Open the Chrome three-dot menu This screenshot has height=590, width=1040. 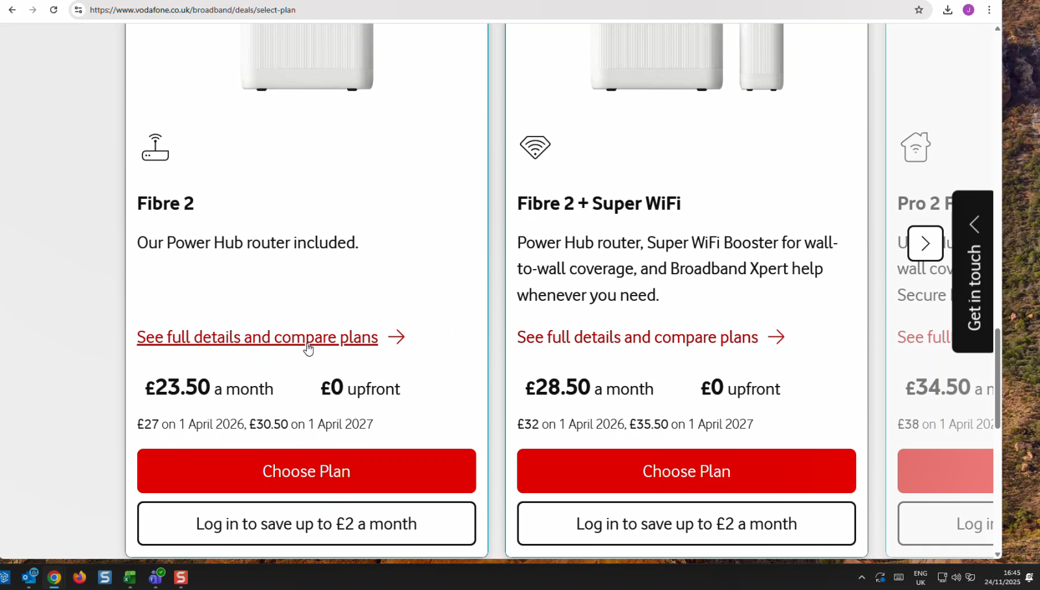989,10
